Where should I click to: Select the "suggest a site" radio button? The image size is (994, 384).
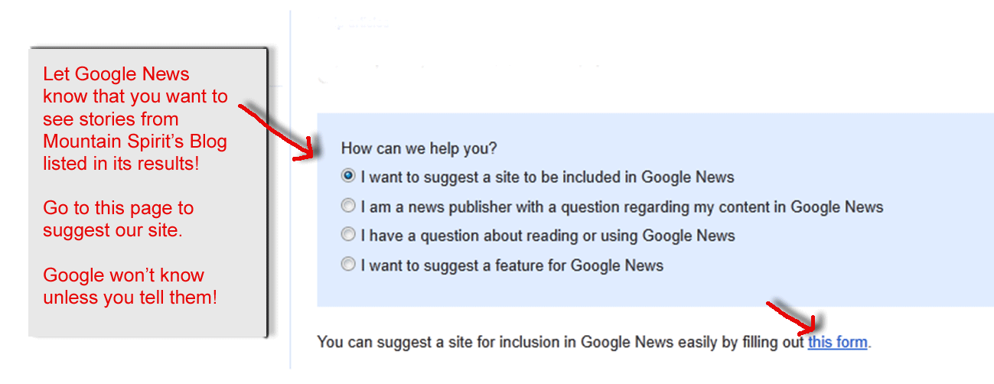[x=348, y=177]
